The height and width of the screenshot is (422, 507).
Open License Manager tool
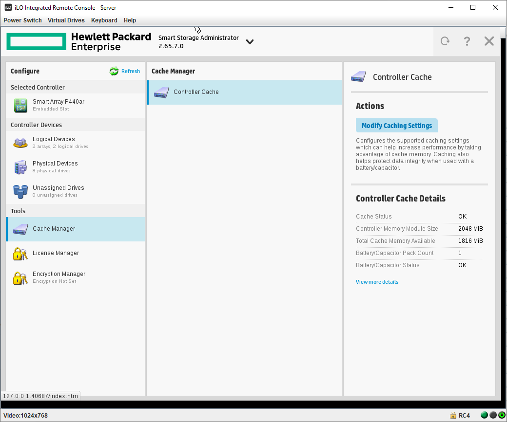(76, 253)
